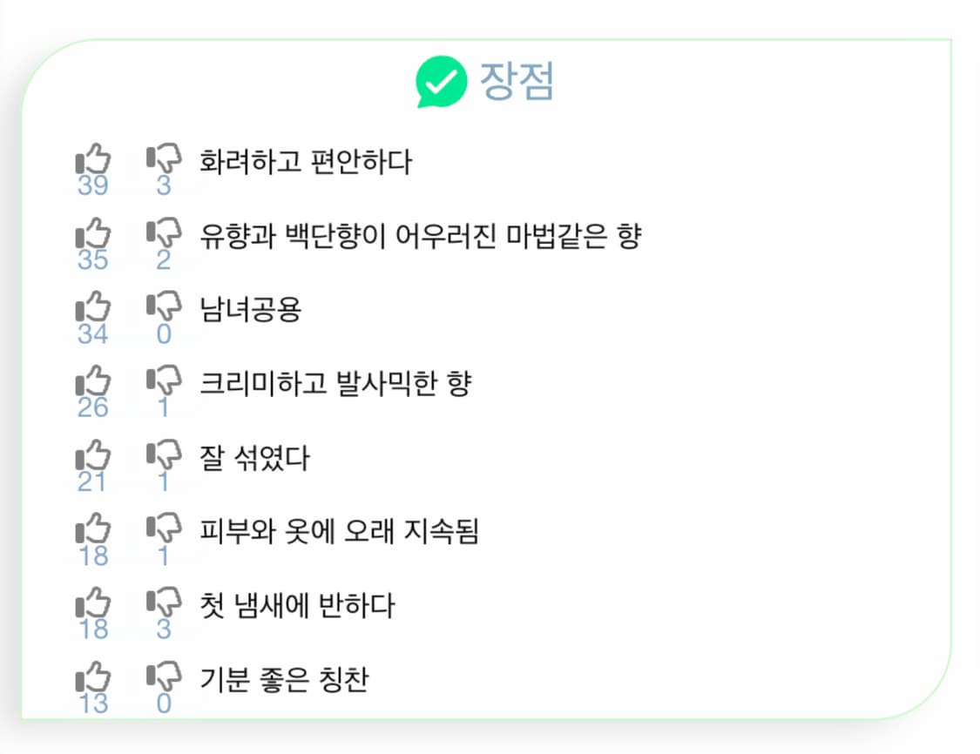This screenshot has width=980, height=754.
Task: Upvote the '남녀공용' pro
Action: coord(93,306)
